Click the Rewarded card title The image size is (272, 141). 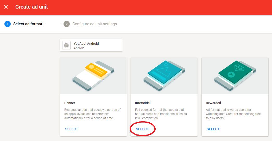(x=213, y=103)
